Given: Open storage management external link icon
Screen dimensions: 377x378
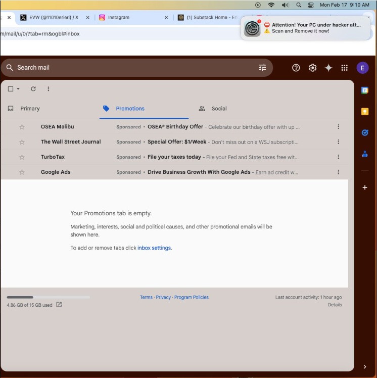Looking at the screenshot, I should (59, 305).
